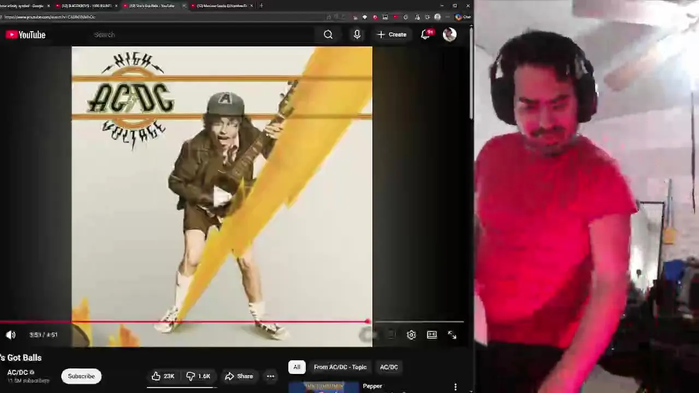699x393 pixels.
Task: Like the video with 23K likes
Action: click(163, 376)
